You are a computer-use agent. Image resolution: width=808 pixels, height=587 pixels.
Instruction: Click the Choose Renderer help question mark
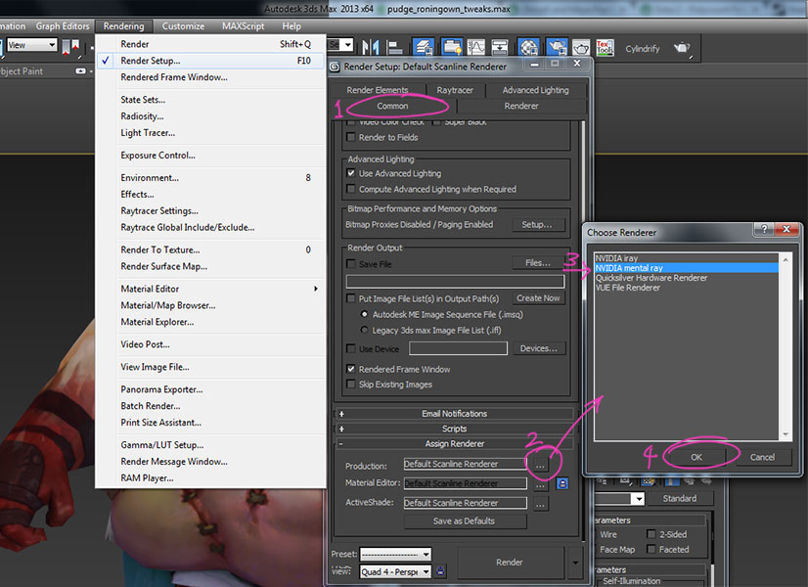pos(763,229)
